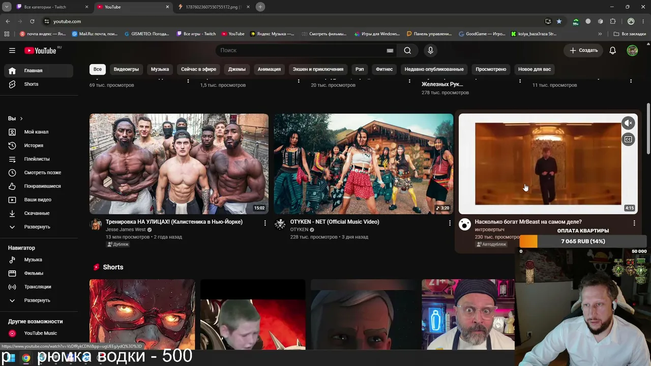Select the Видеоигры filter chip
The height and width of the screenshot is (366, 651).
(126, 69)
